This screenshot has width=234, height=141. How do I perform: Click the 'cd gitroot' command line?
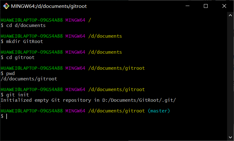click(x=18, y=57)
